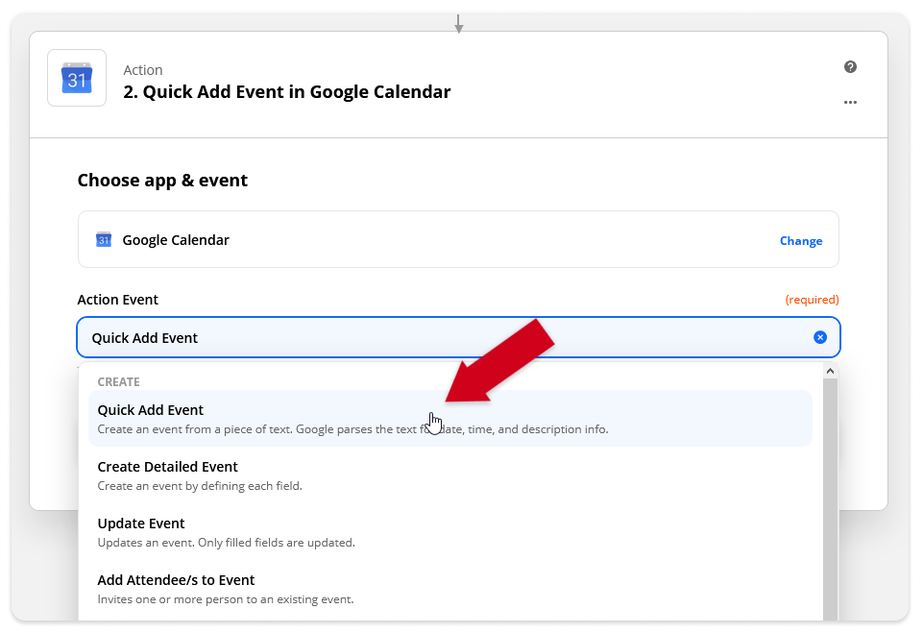Open the three-dot step options menu
923x633 pixels.
click(x=850, y=103)
